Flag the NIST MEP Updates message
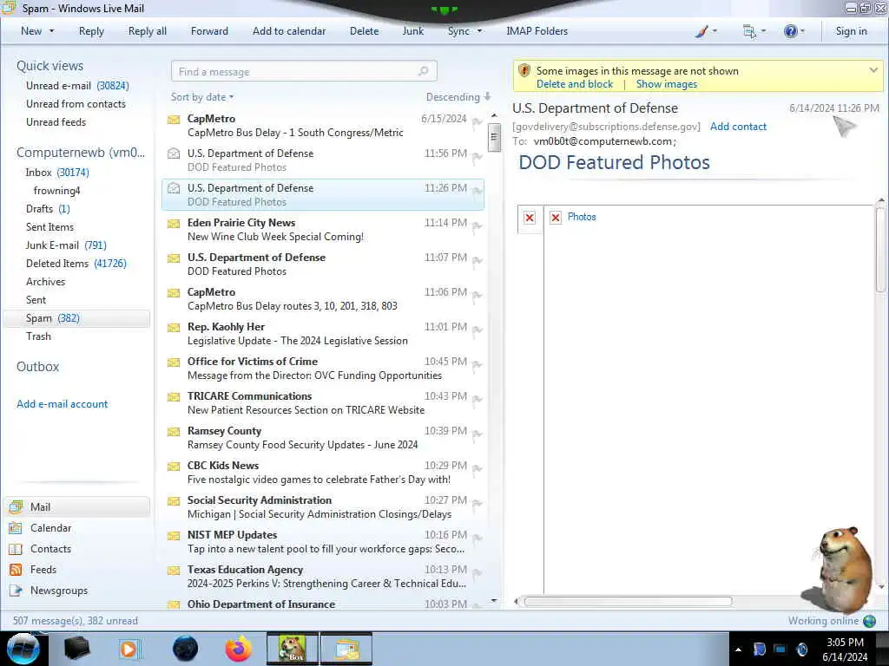 coord(477,539)
